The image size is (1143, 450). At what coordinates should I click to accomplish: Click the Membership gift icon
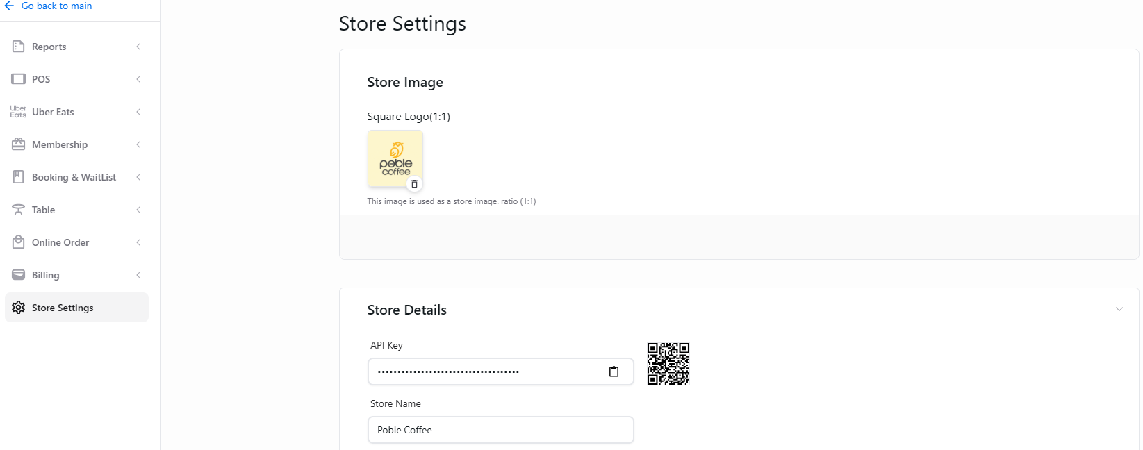pyautogui.click(x=19, y=144)
